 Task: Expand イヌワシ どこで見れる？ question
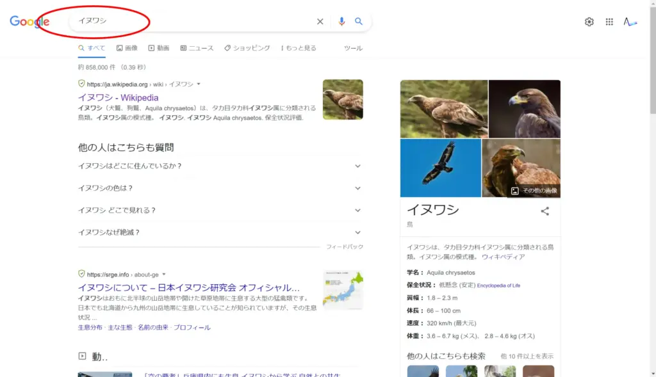[220, 210]
